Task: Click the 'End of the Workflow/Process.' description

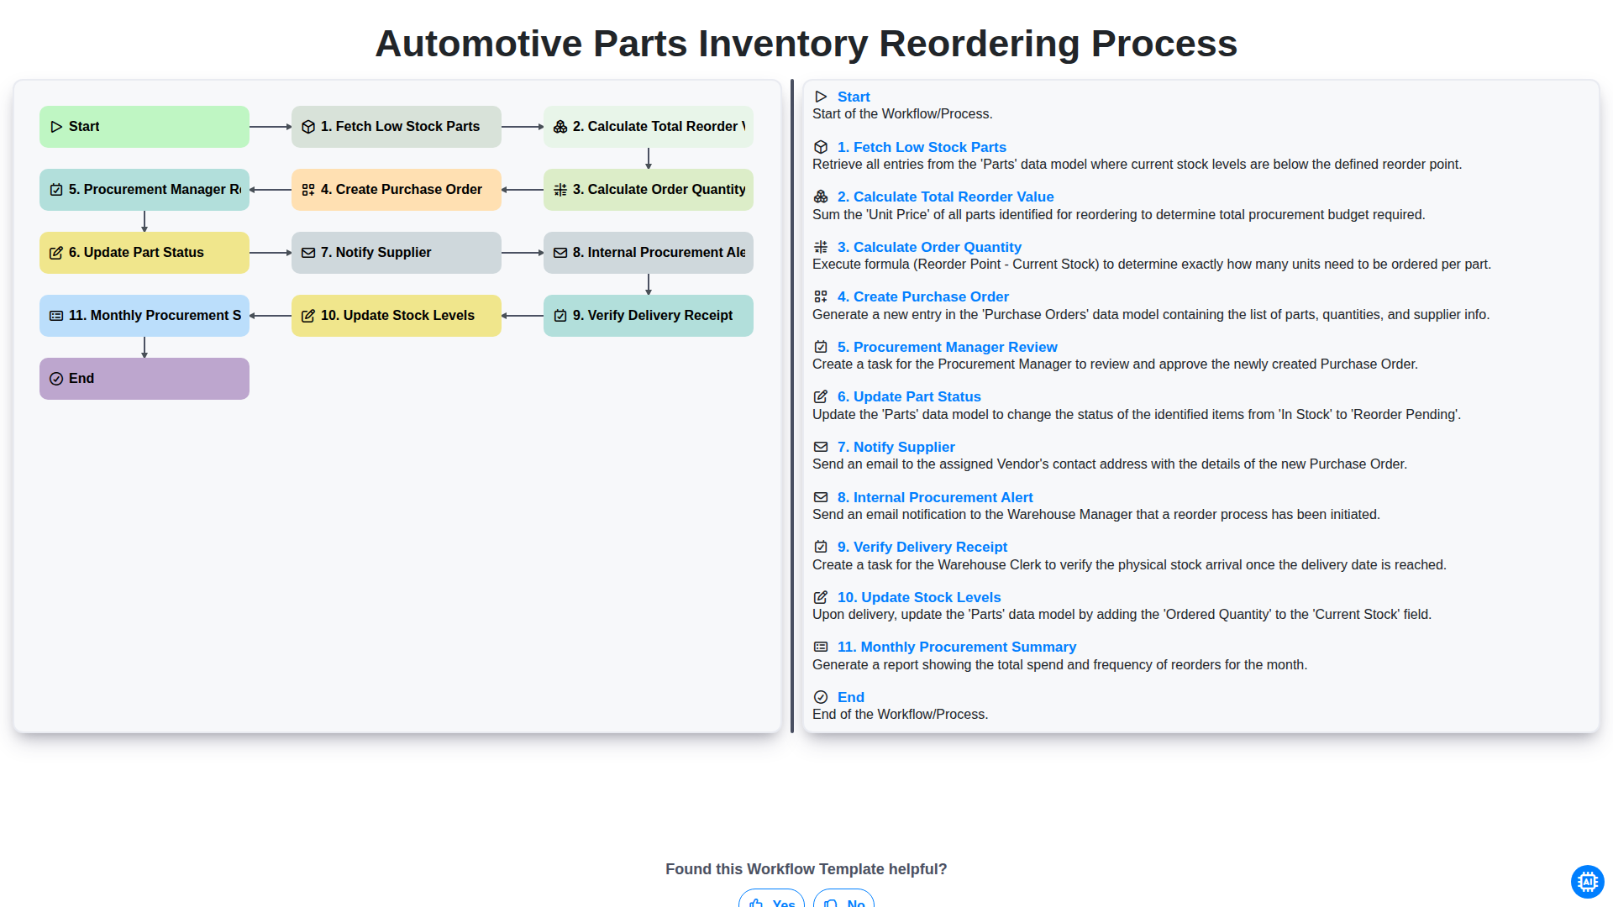Action: (x=900, y=715)
